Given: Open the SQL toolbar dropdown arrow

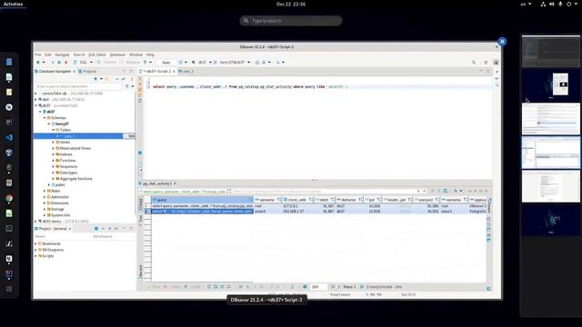Looking at the screenshot, I should [x=91, y=63].
